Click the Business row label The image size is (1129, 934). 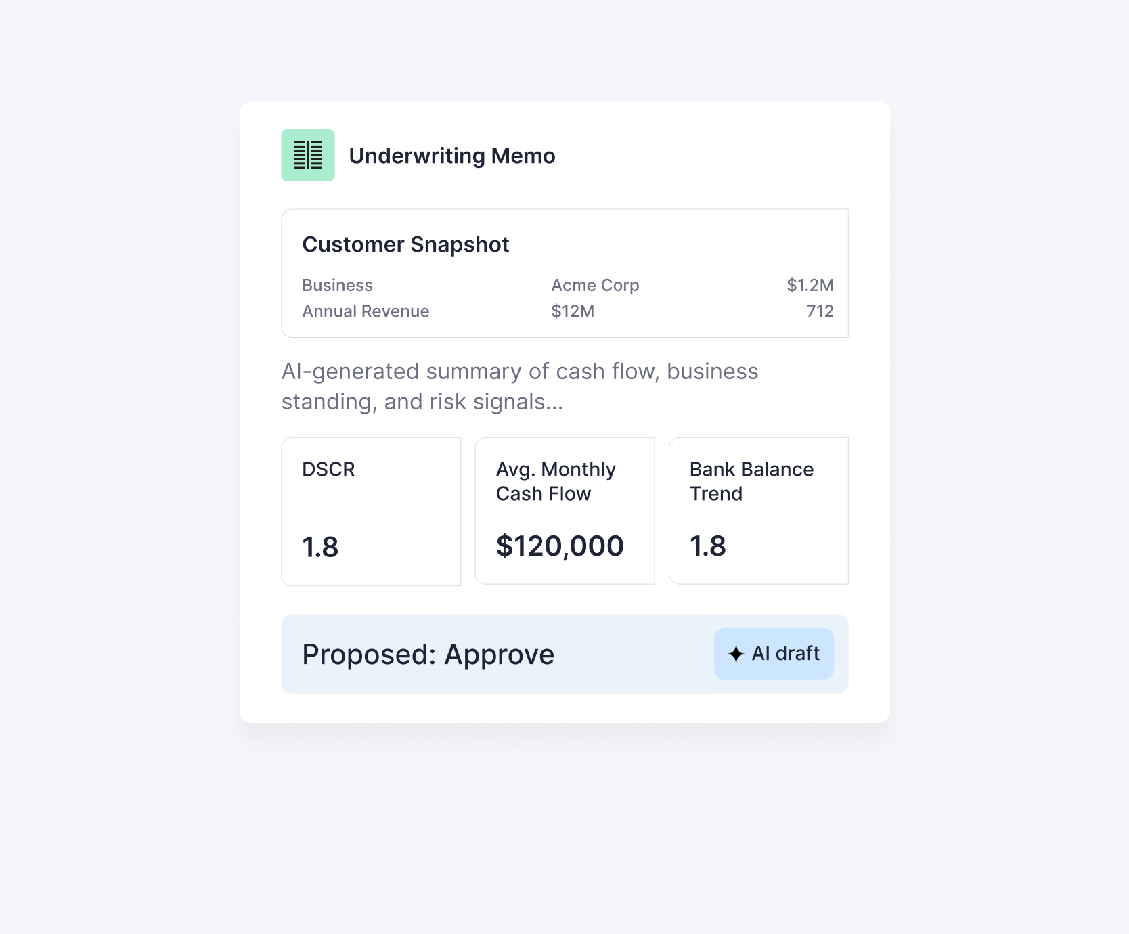337,285
